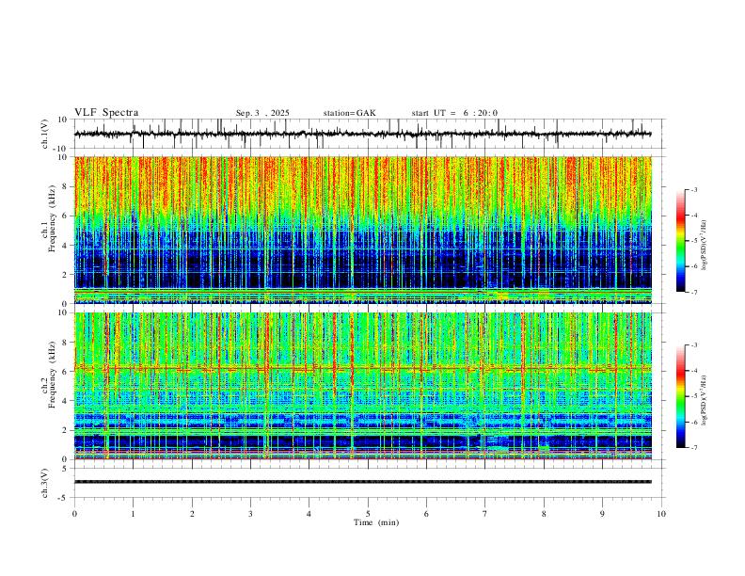Click the "Time (min)" axis label
This screenshot has height=576, width=745.
376,522
